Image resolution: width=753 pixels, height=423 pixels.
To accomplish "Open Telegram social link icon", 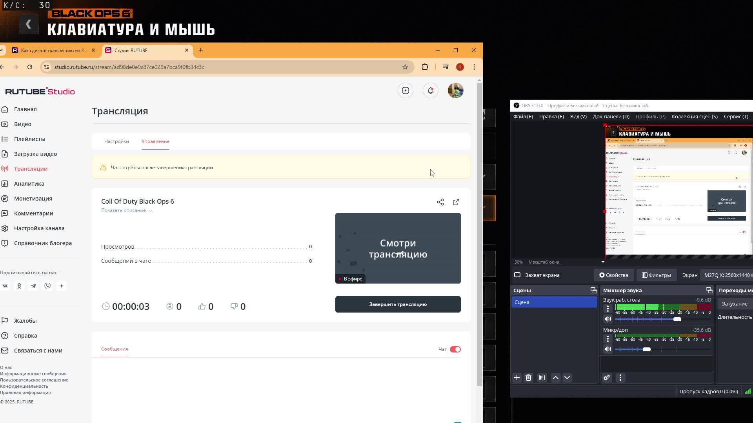I will 33,286.
